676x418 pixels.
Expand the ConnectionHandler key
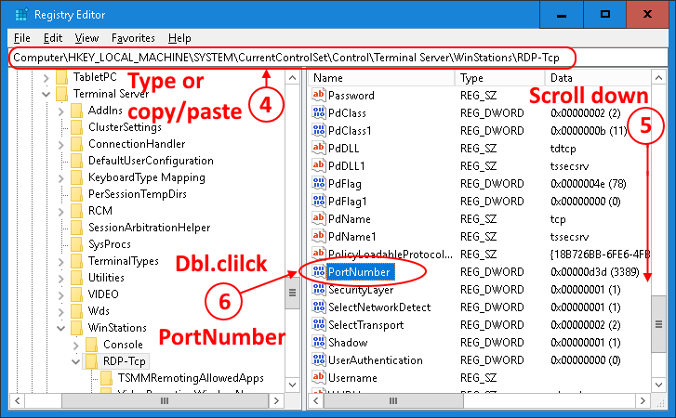pos(60,145)
